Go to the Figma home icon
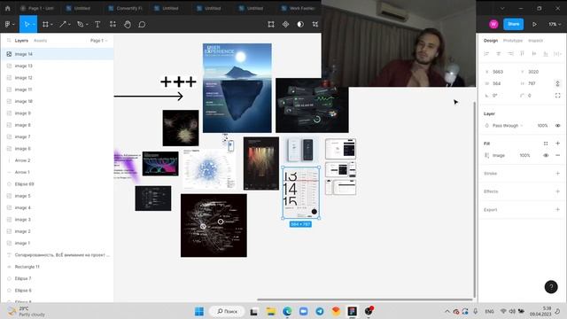567x319 pixels. pos(8,8)
